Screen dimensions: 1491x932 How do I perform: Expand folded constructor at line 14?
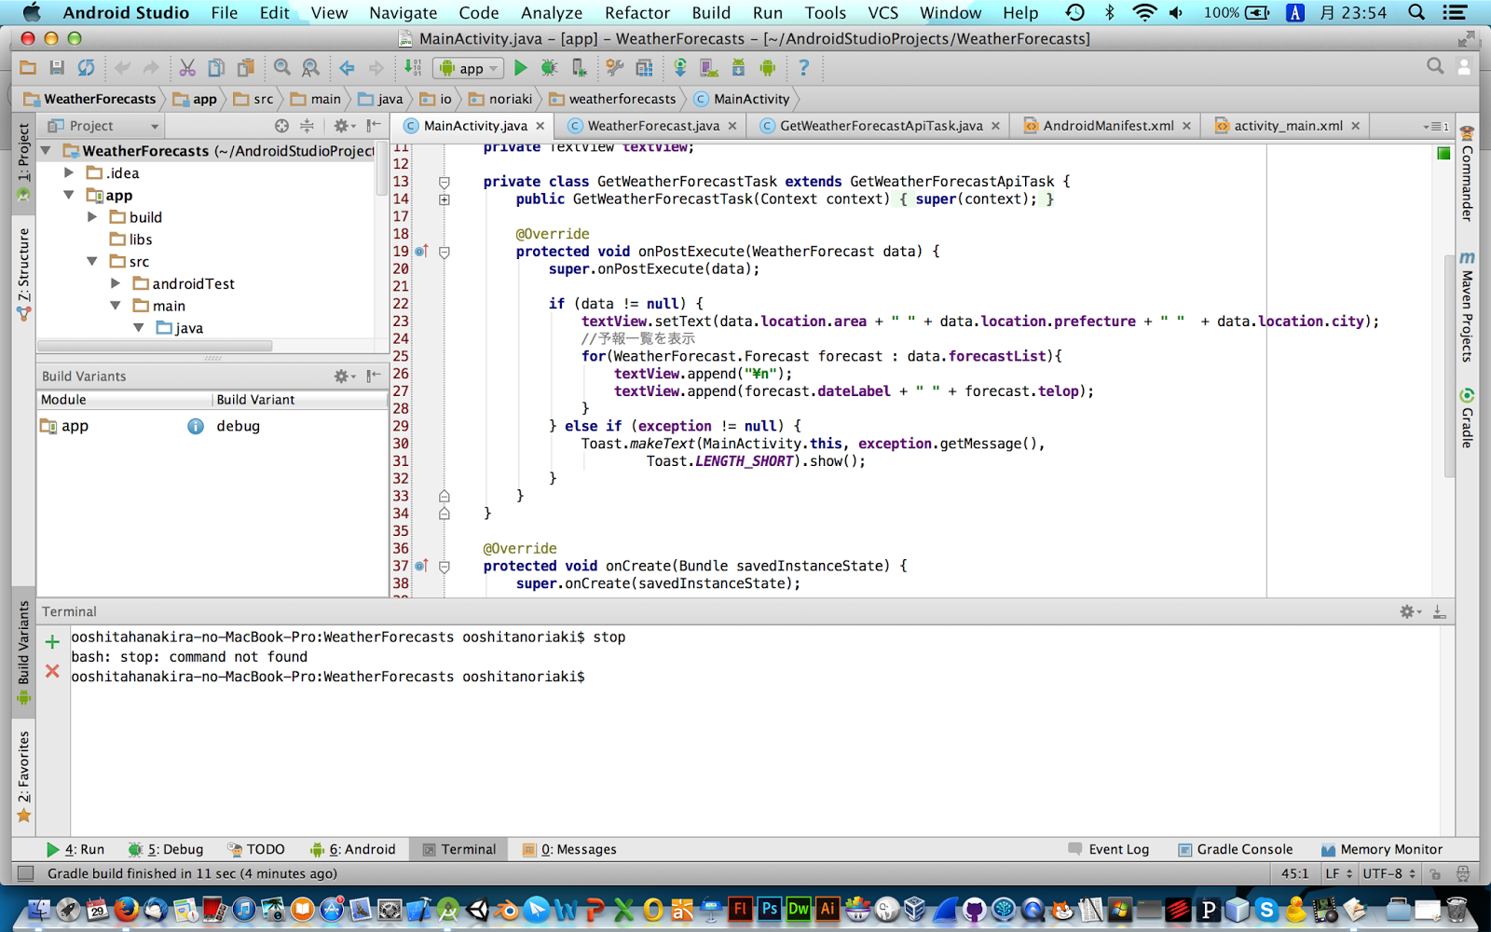[x=445, y=199]
